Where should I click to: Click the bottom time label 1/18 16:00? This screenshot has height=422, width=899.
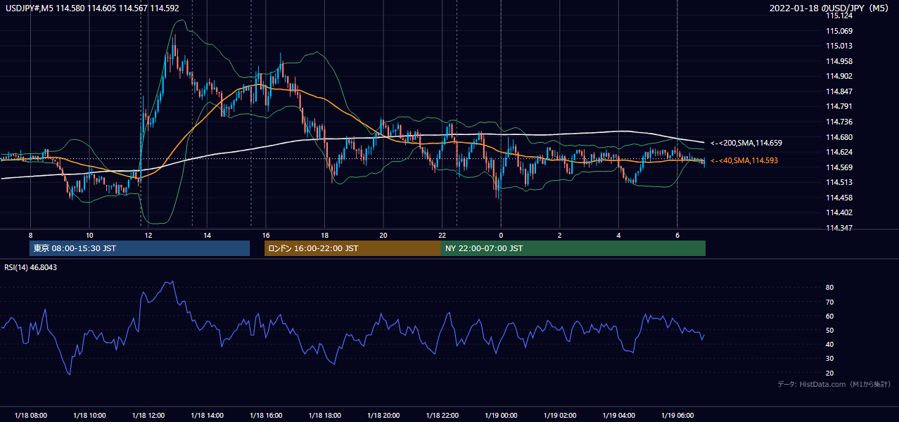(265, 416)
